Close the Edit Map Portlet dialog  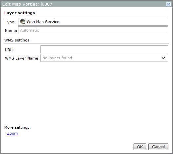tap(168, 4)
